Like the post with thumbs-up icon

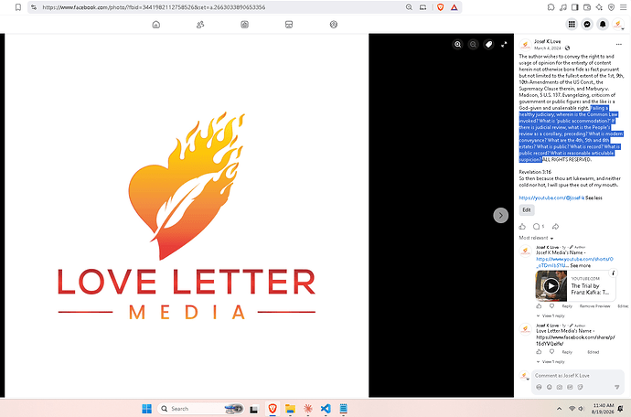pos(522,226)
